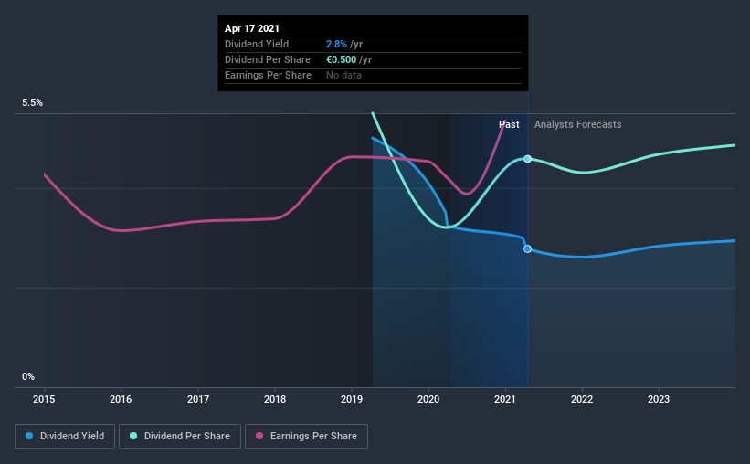This screenshot has width=750, height=464.
Task: Click the 2017 x-axis label
Action: click(x=198, y=399)
